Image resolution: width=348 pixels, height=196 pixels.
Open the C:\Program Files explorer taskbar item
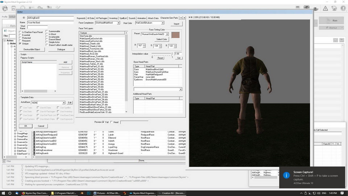point(63,193)
